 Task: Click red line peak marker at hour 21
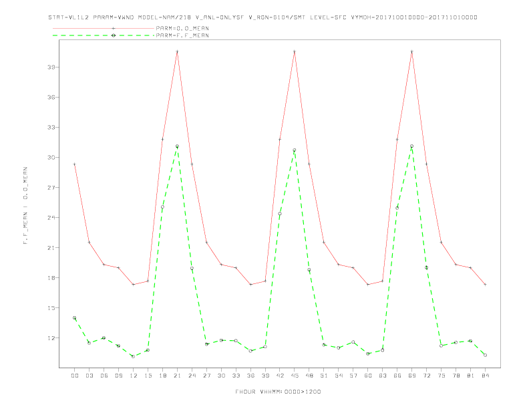[x=177, y=51]
